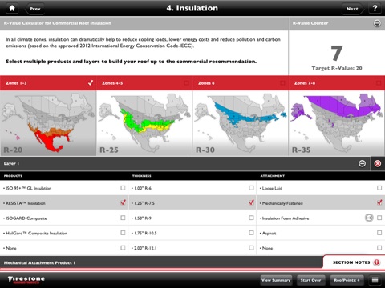385x288 pixels.
Task: Go to the home screen icon
Action: (x=12, y=8)
